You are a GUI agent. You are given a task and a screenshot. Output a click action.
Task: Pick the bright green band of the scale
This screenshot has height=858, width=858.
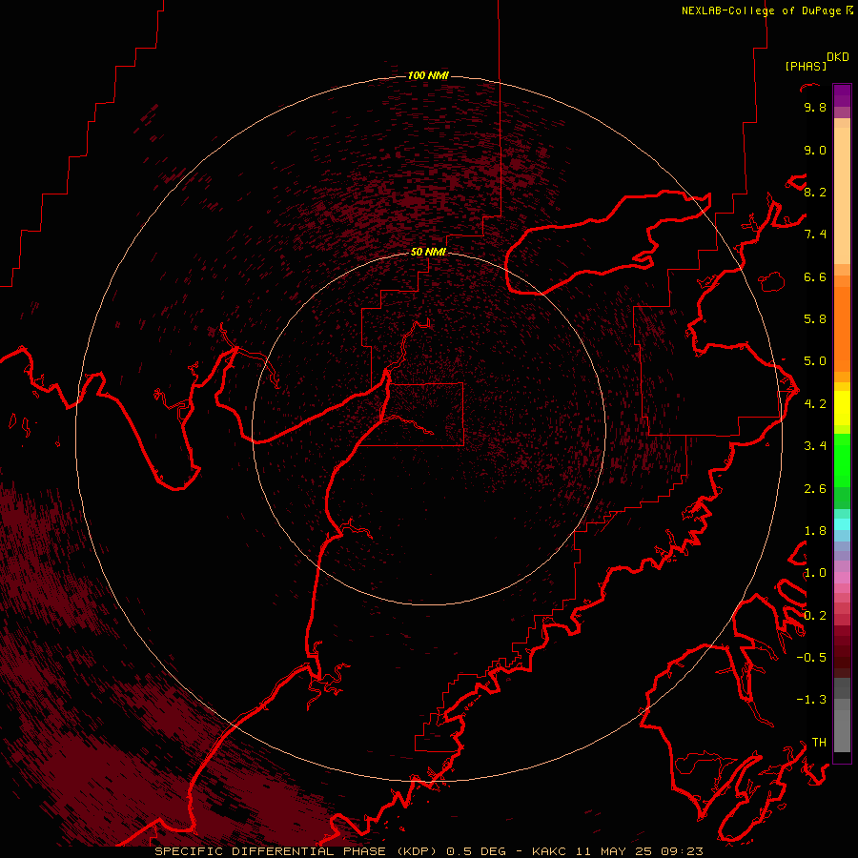tap(842, 460)
